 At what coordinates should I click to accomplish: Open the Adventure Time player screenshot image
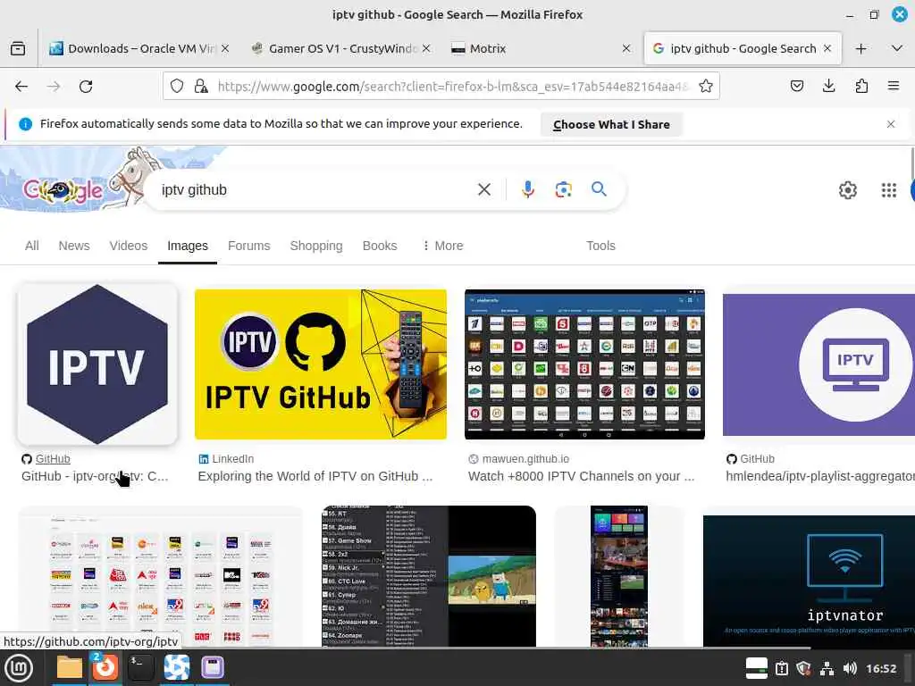429,576
